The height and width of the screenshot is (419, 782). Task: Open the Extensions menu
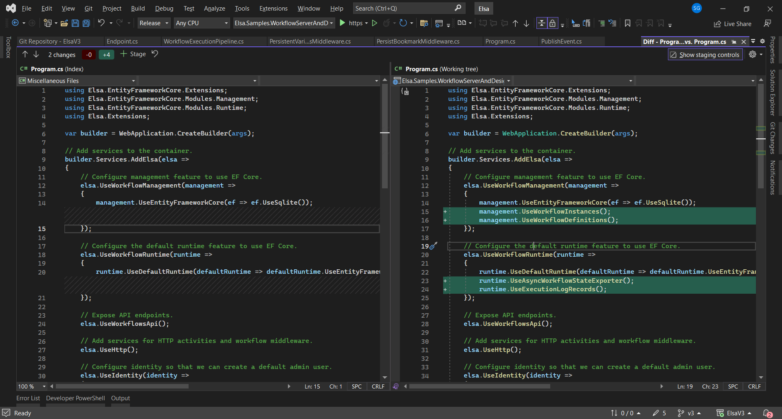273,9
